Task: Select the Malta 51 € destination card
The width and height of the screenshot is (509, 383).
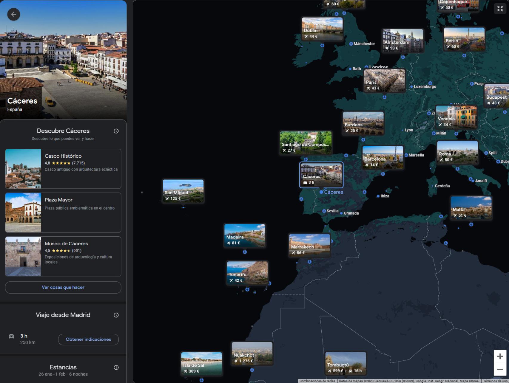Action: [471, 208]
